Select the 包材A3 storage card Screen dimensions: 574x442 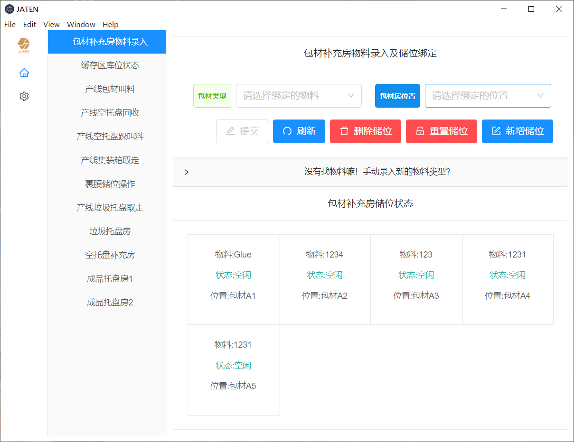416,280
